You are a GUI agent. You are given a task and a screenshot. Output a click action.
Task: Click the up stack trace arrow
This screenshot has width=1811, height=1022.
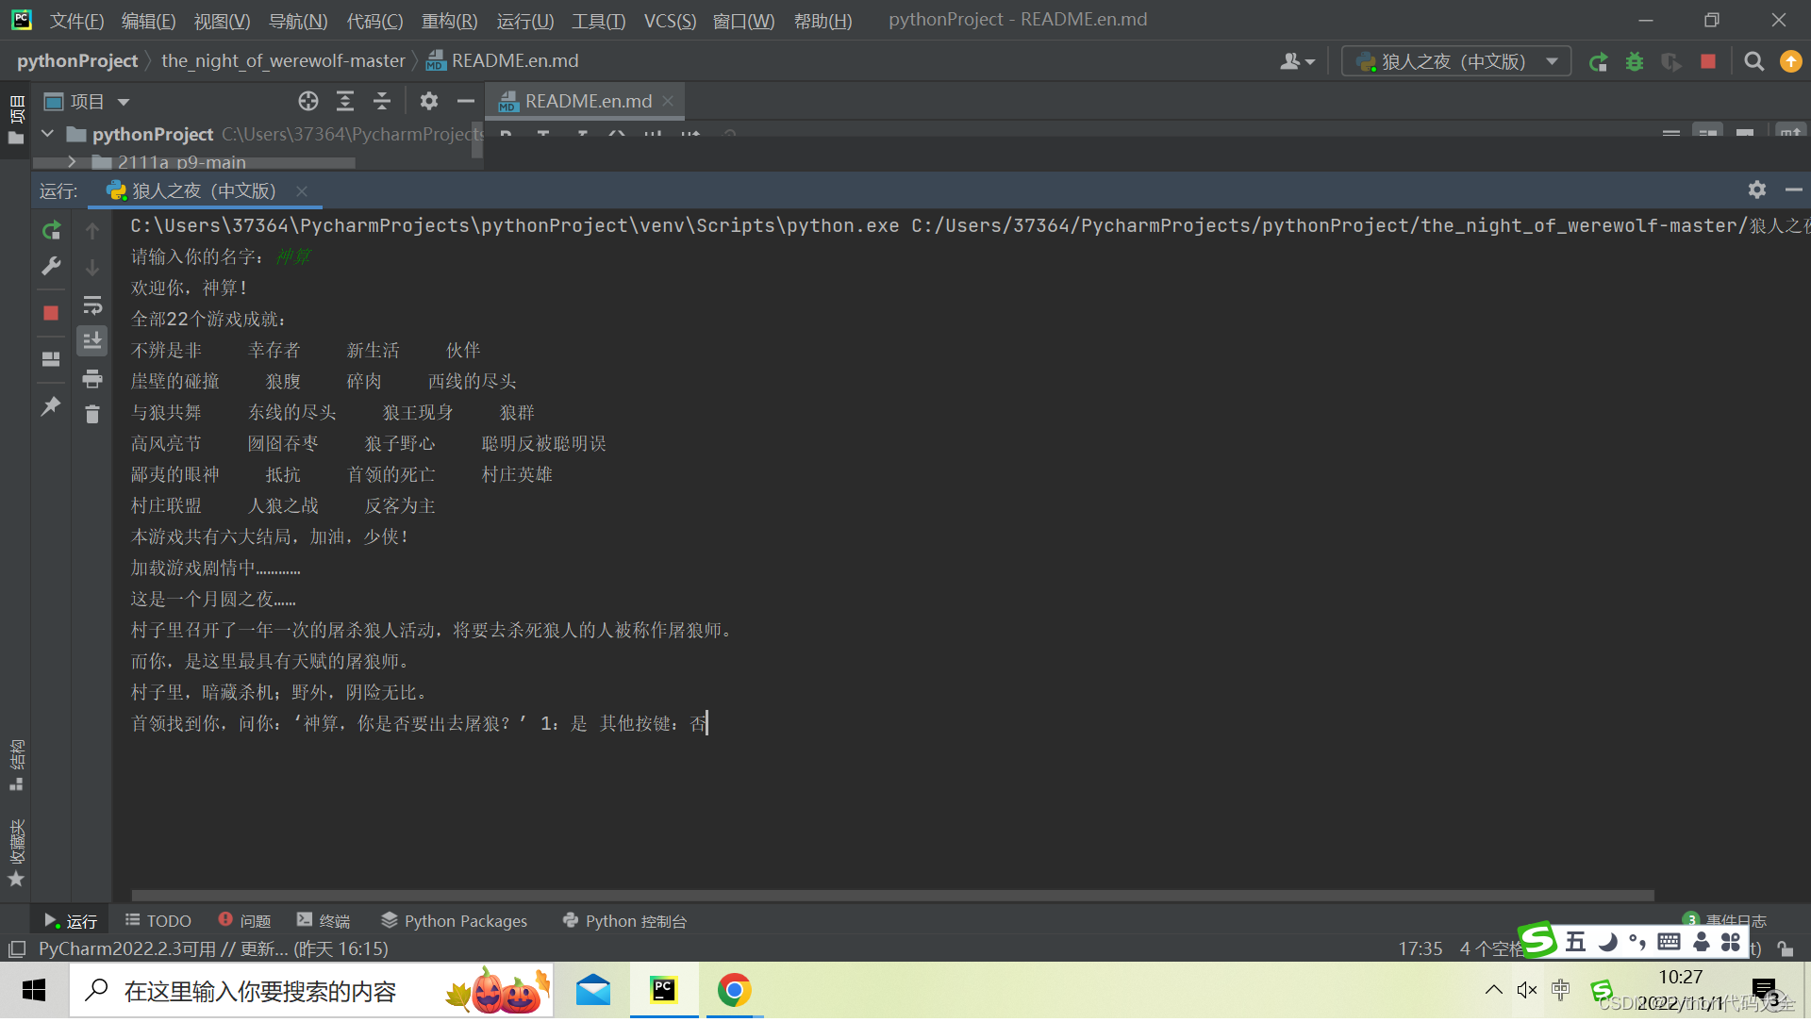92,231
